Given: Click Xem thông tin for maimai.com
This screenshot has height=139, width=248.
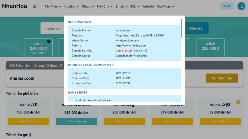Looking at the screenshot, I should 222,78.
